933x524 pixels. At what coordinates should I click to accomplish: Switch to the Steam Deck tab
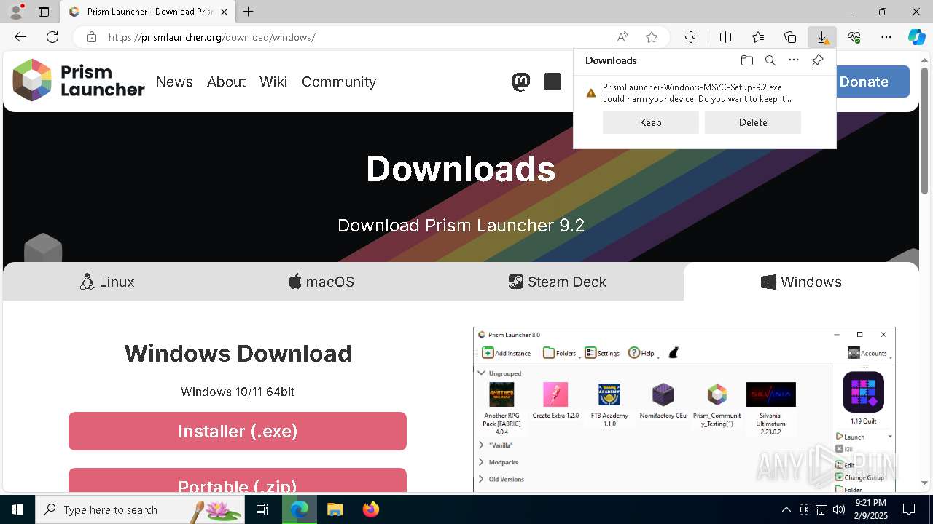pyautogui.click(x=558, y=282)
